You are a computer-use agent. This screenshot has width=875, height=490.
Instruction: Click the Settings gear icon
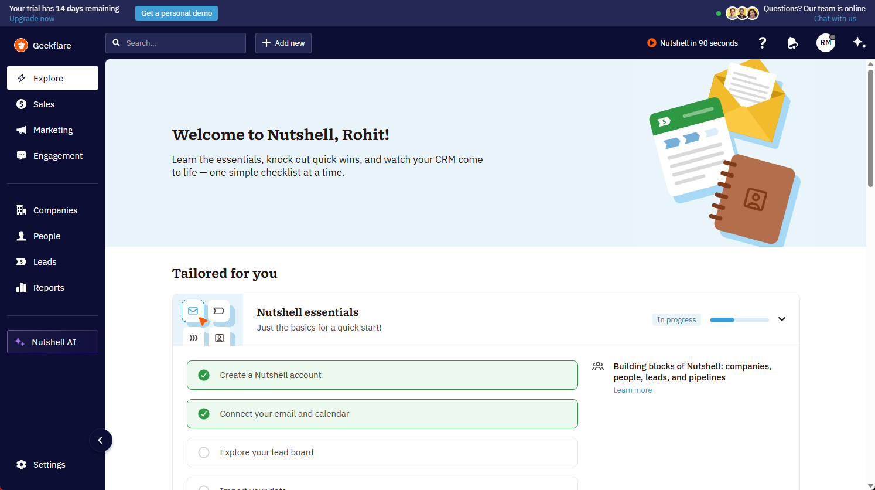point(22,464)
